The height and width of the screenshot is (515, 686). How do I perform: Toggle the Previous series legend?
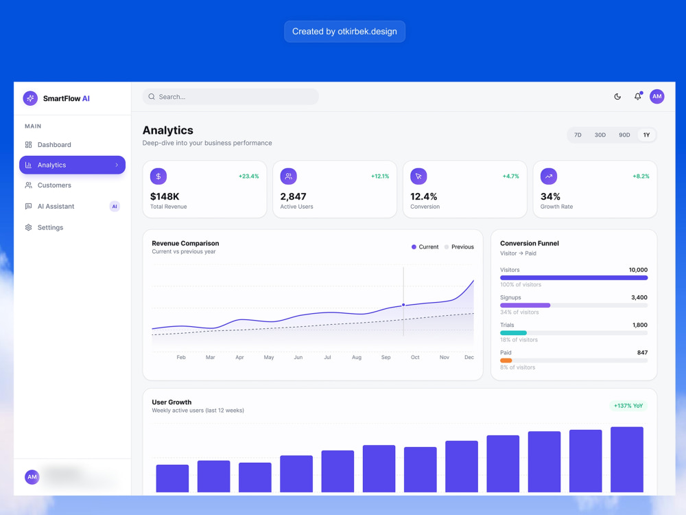pyautogui.click(x=459, y=247)
